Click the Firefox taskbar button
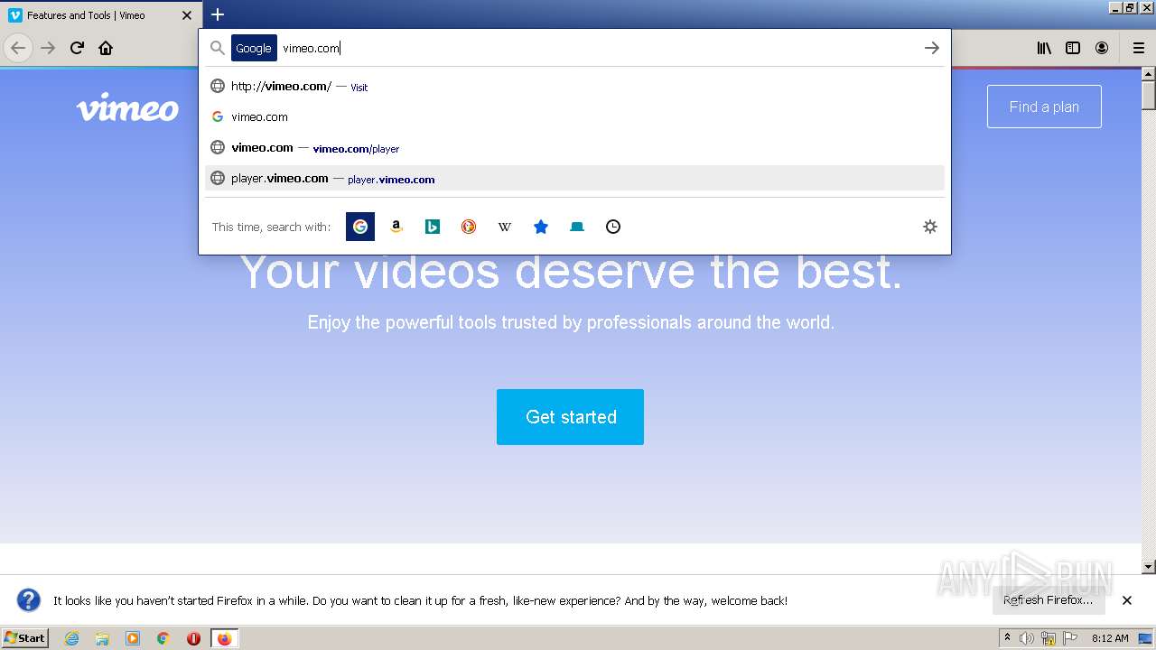1156x650 pixels. 224,638
